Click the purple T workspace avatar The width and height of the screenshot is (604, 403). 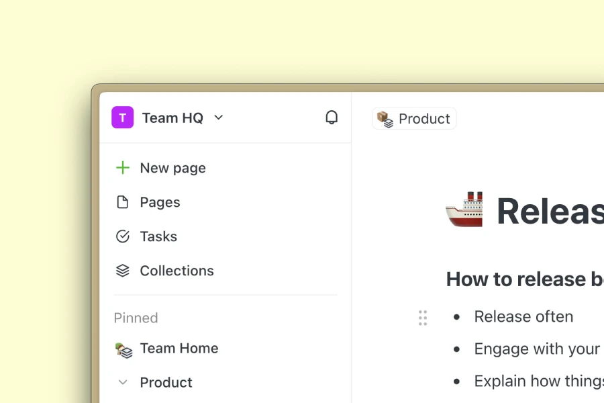coord(122,118)
